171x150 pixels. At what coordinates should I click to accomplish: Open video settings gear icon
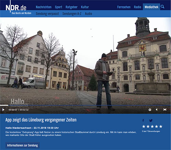click(150, 110)
